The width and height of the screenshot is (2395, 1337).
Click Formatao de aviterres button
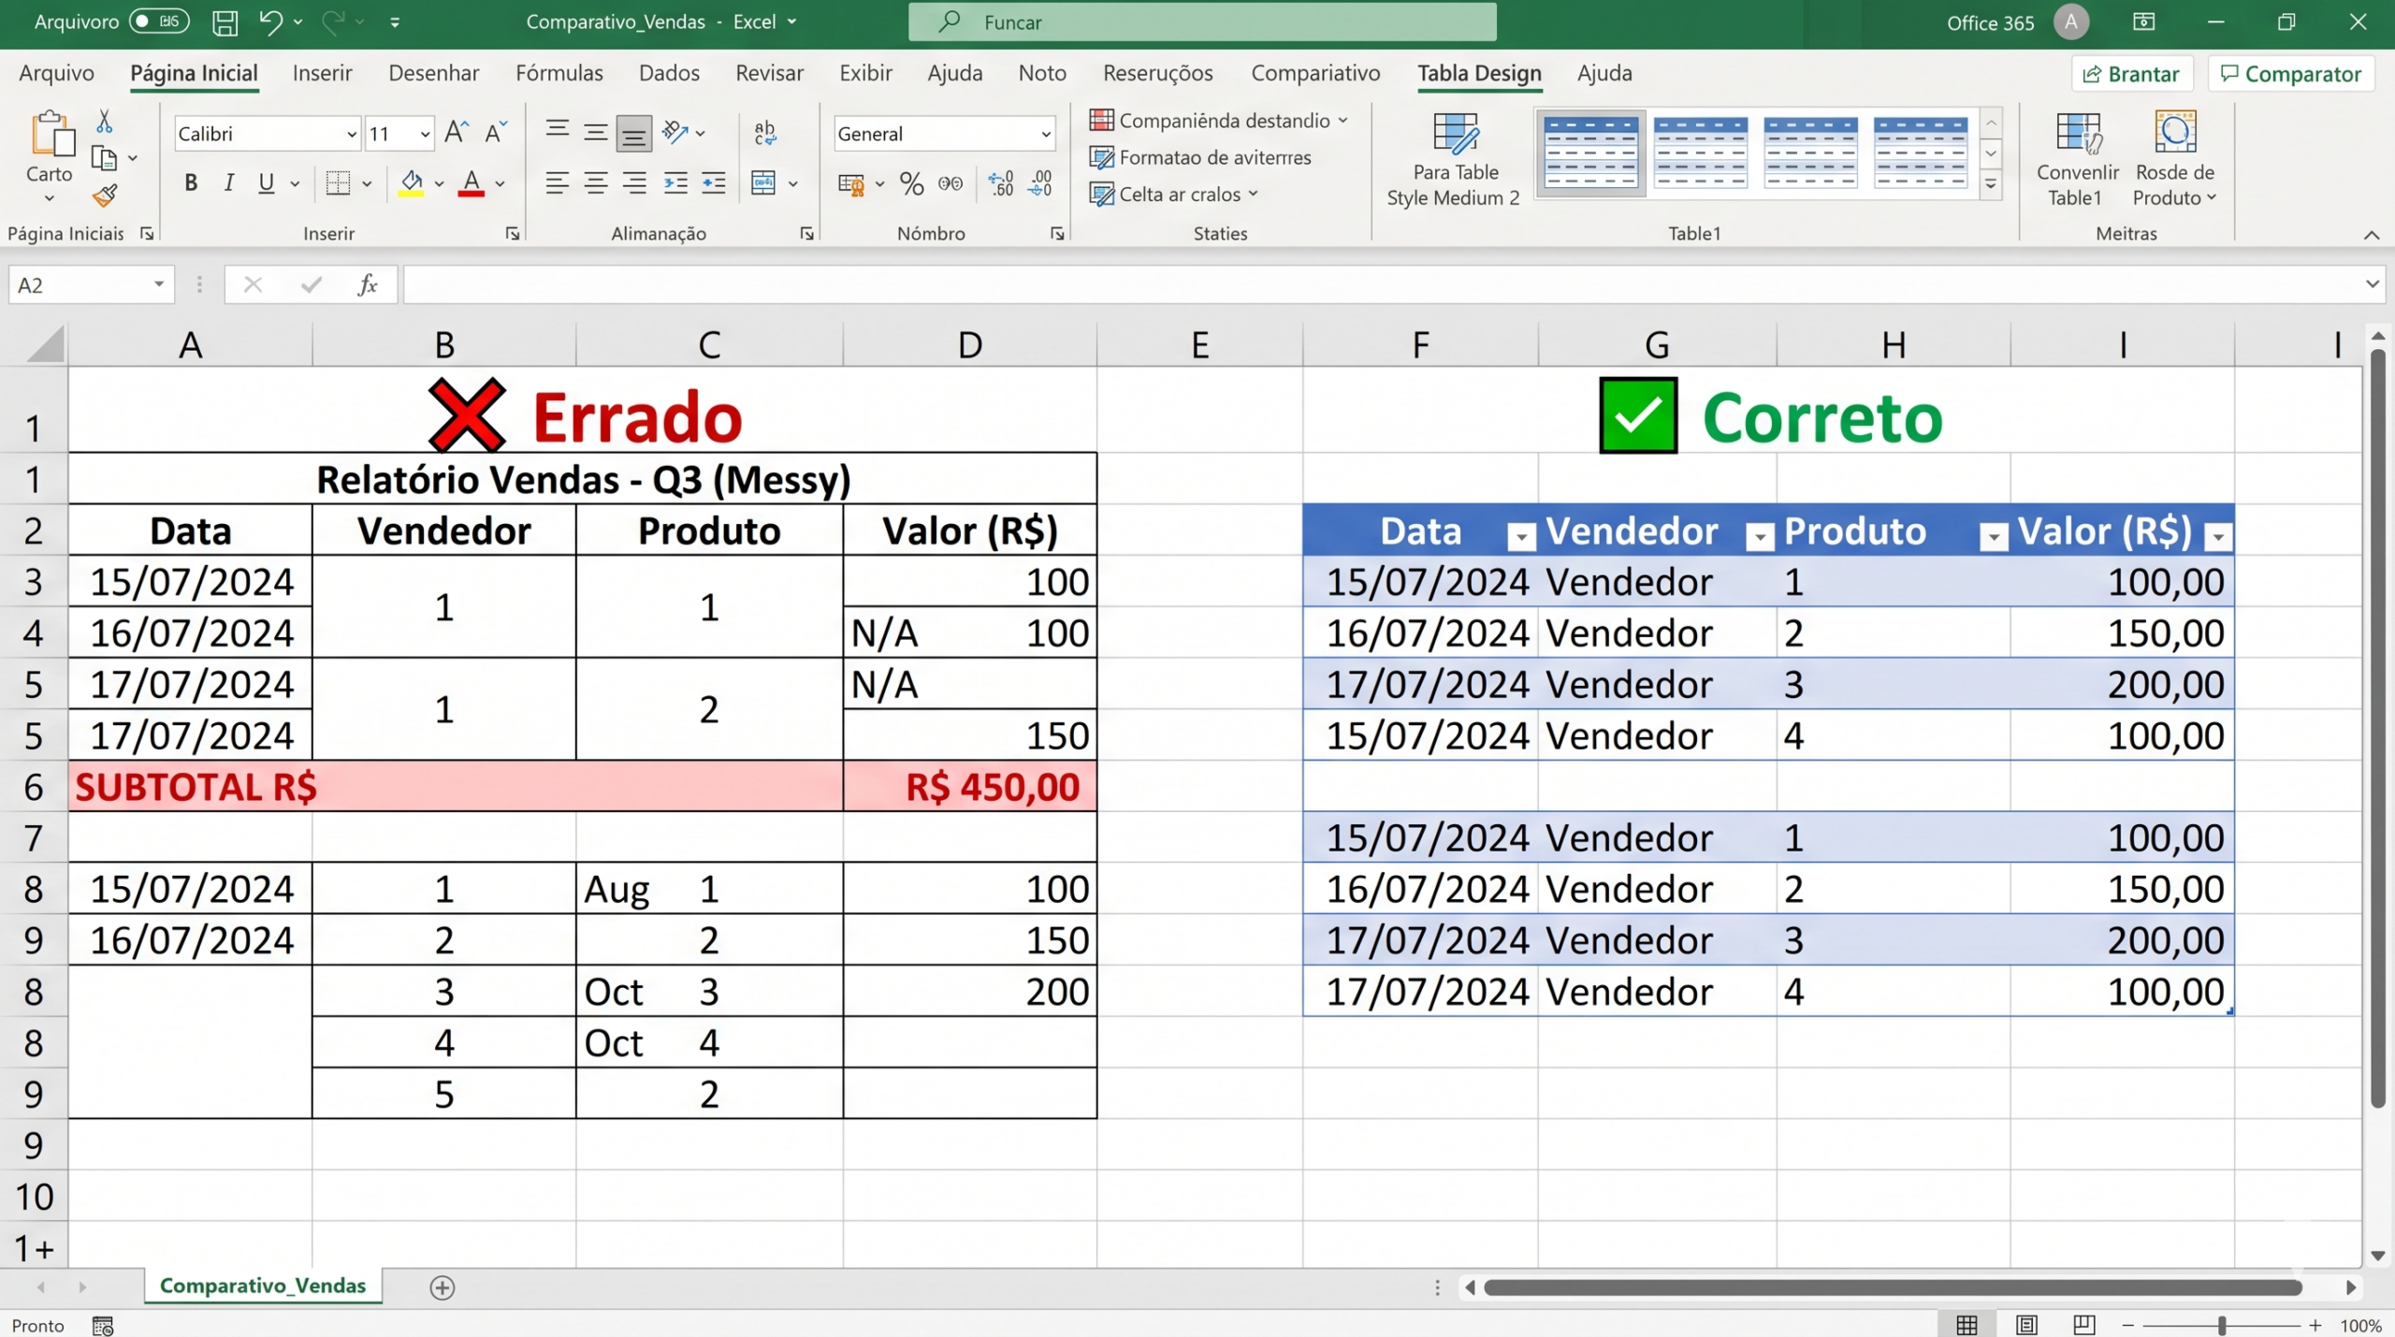pyautogui.click(x=1200, y=157)
